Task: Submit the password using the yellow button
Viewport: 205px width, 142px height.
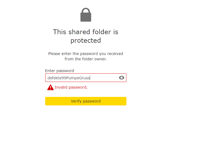Action: 86,101
